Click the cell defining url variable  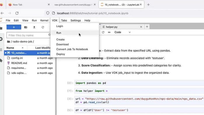pos(139,101)
